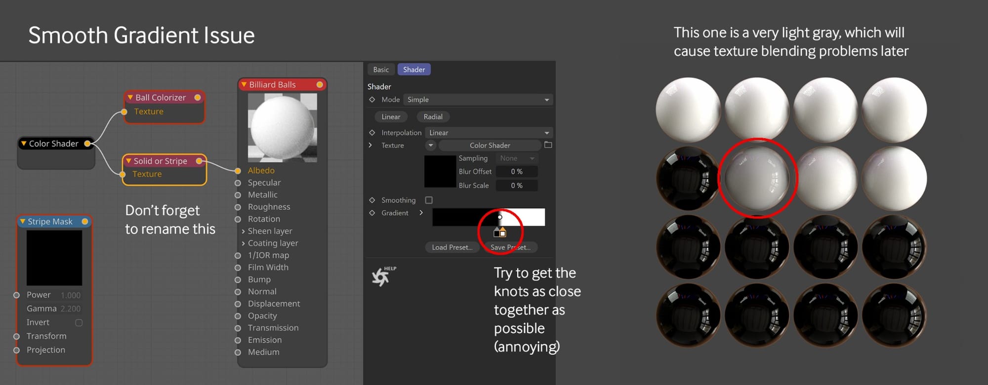The height and width of the screenshot is (385, 988).
Task: Click the 1/IOR map input port
Action: [x=238, y=255]
